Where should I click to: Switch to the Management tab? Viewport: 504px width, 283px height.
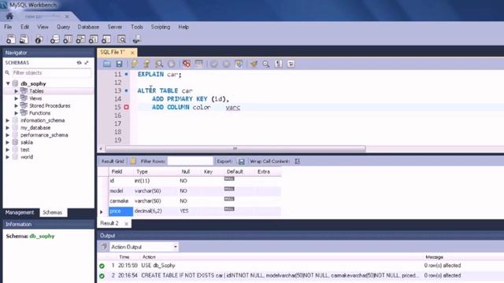pyautogui.click(x=20, y=212)
